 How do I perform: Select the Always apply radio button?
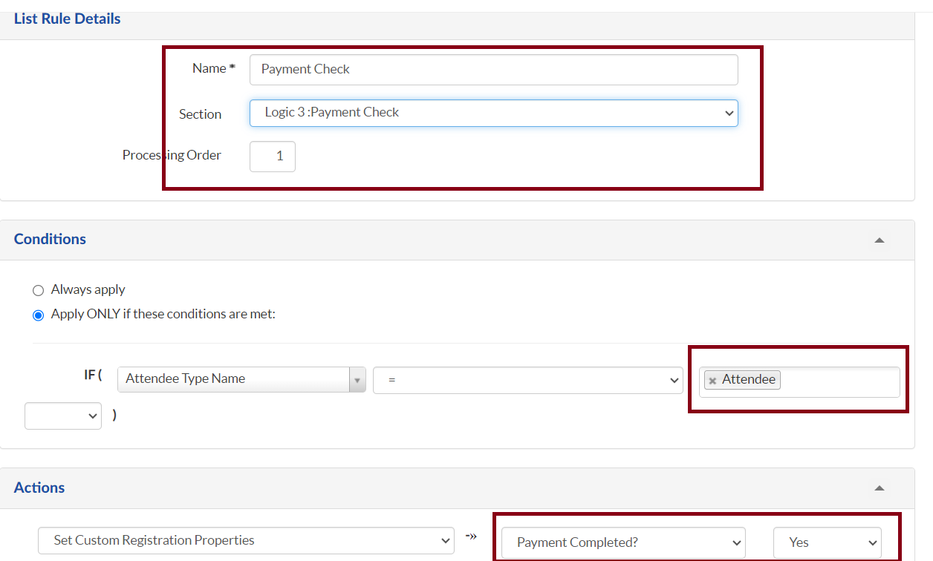click(x=39, y=290)
